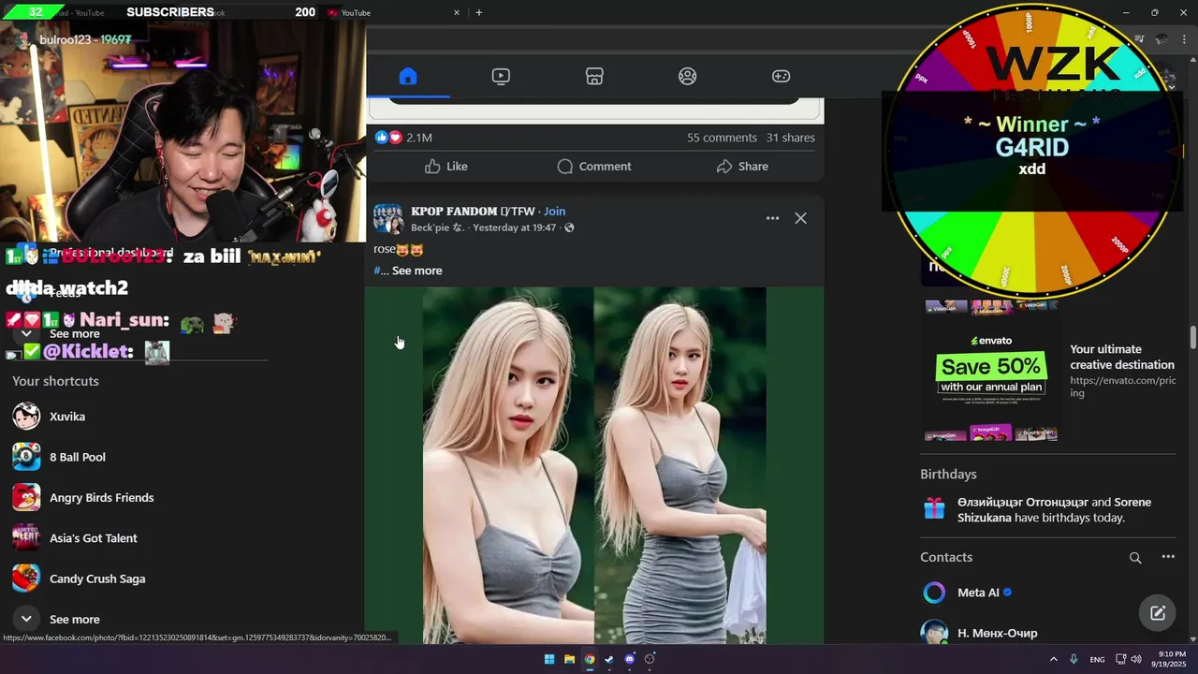The image size is (1198, 674).
Task: Hide the KPOP FANDOM post with X
Action: click(800, 218)
